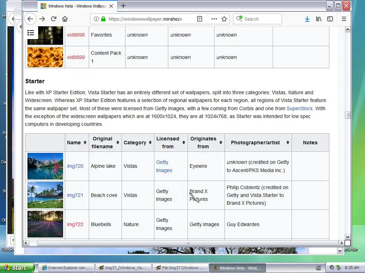This screenshot has height=273, width=365.
Task: Show sidebars icon in toolbar
Action: pos(330,19)
